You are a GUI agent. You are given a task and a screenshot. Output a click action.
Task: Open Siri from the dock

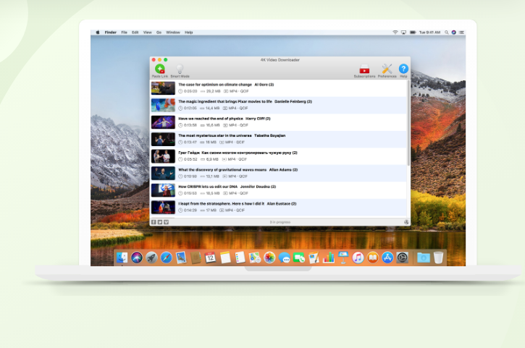coord(137,258)
